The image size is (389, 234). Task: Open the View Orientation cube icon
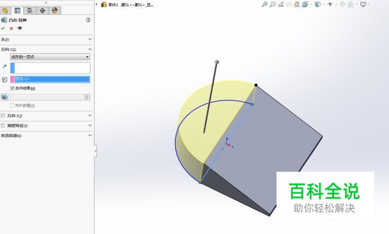point(305,4)
